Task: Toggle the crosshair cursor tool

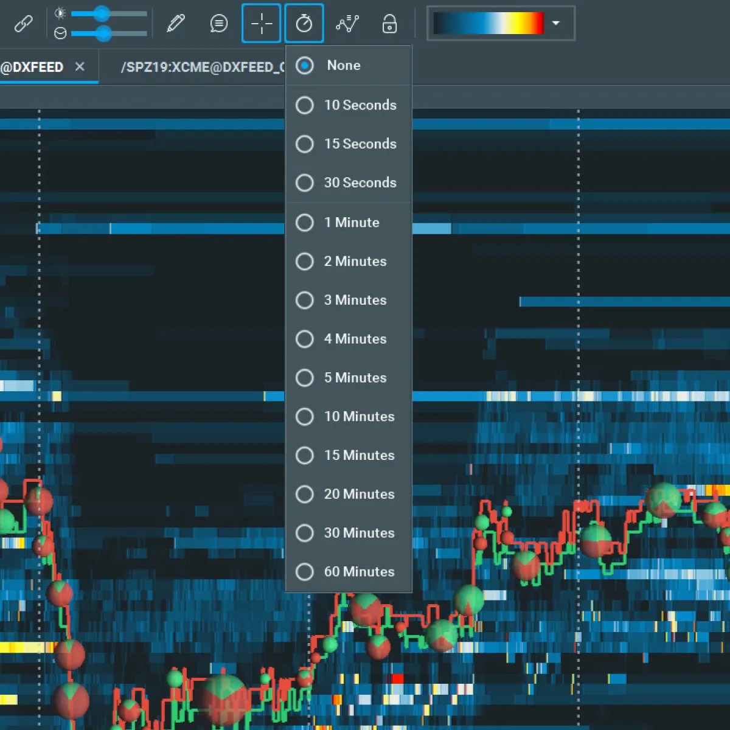Action: tap(261, 24)
